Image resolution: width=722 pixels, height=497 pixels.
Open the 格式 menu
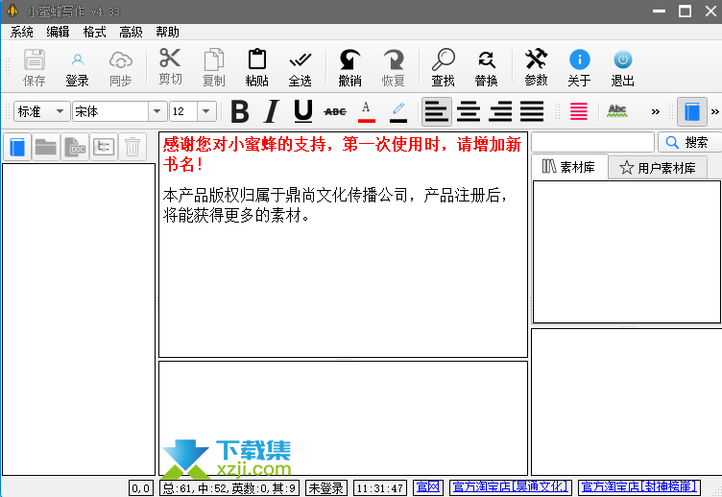pos(94,32)
